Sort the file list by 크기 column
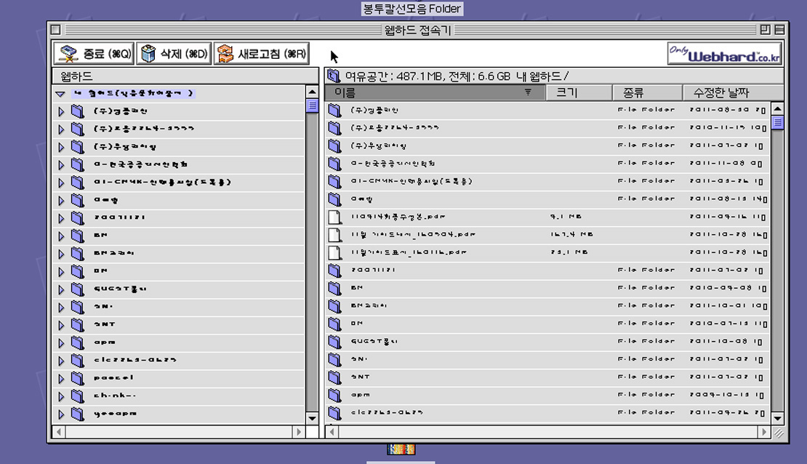The width and height of the screenshot is (807, 464). click(x=577, y=92)
